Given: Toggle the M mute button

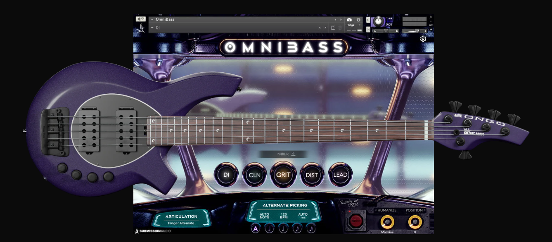Looking at the screenshot, I should pos(368,29).
